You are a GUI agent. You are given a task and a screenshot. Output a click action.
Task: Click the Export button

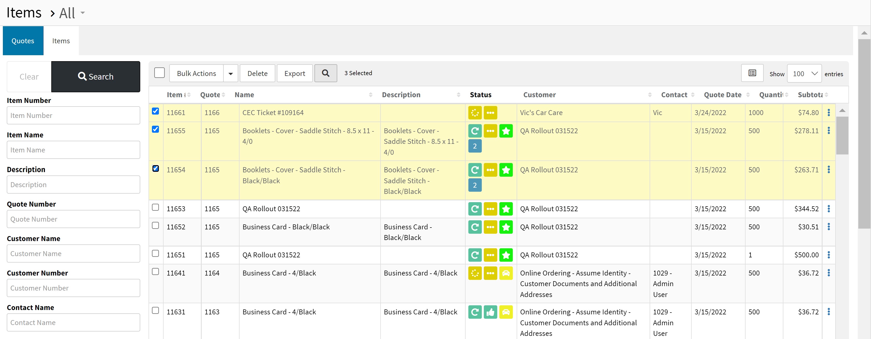(294, 74)
